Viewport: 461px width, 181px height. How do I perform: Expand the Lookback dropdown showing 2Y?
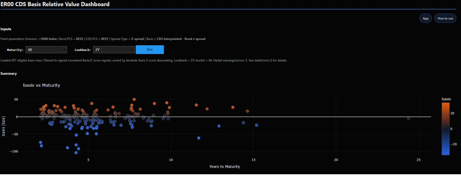click(x=114, y=50)
